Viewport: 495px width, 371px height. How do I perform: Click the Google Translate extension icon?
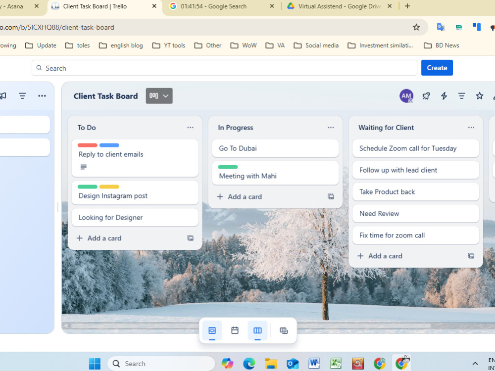click(x=441, y=27)
